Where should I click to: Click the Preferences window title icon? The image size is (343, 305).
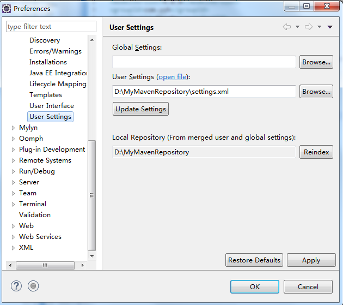[7, 9]
